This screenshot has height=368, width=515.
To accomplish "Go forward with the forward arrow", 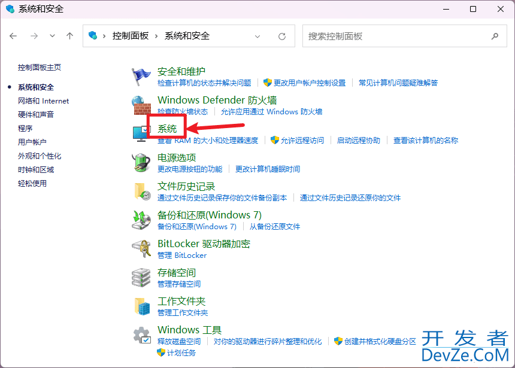I will pos(34,36).
